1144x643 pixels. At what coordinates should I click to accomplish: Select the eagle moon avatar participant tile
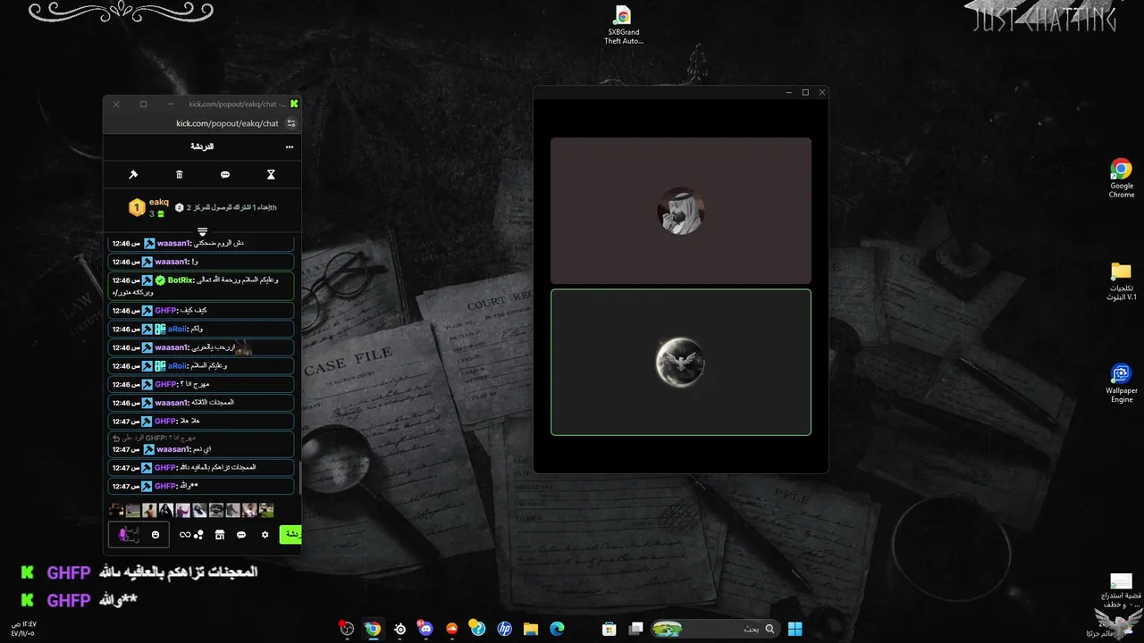[681, 363]
